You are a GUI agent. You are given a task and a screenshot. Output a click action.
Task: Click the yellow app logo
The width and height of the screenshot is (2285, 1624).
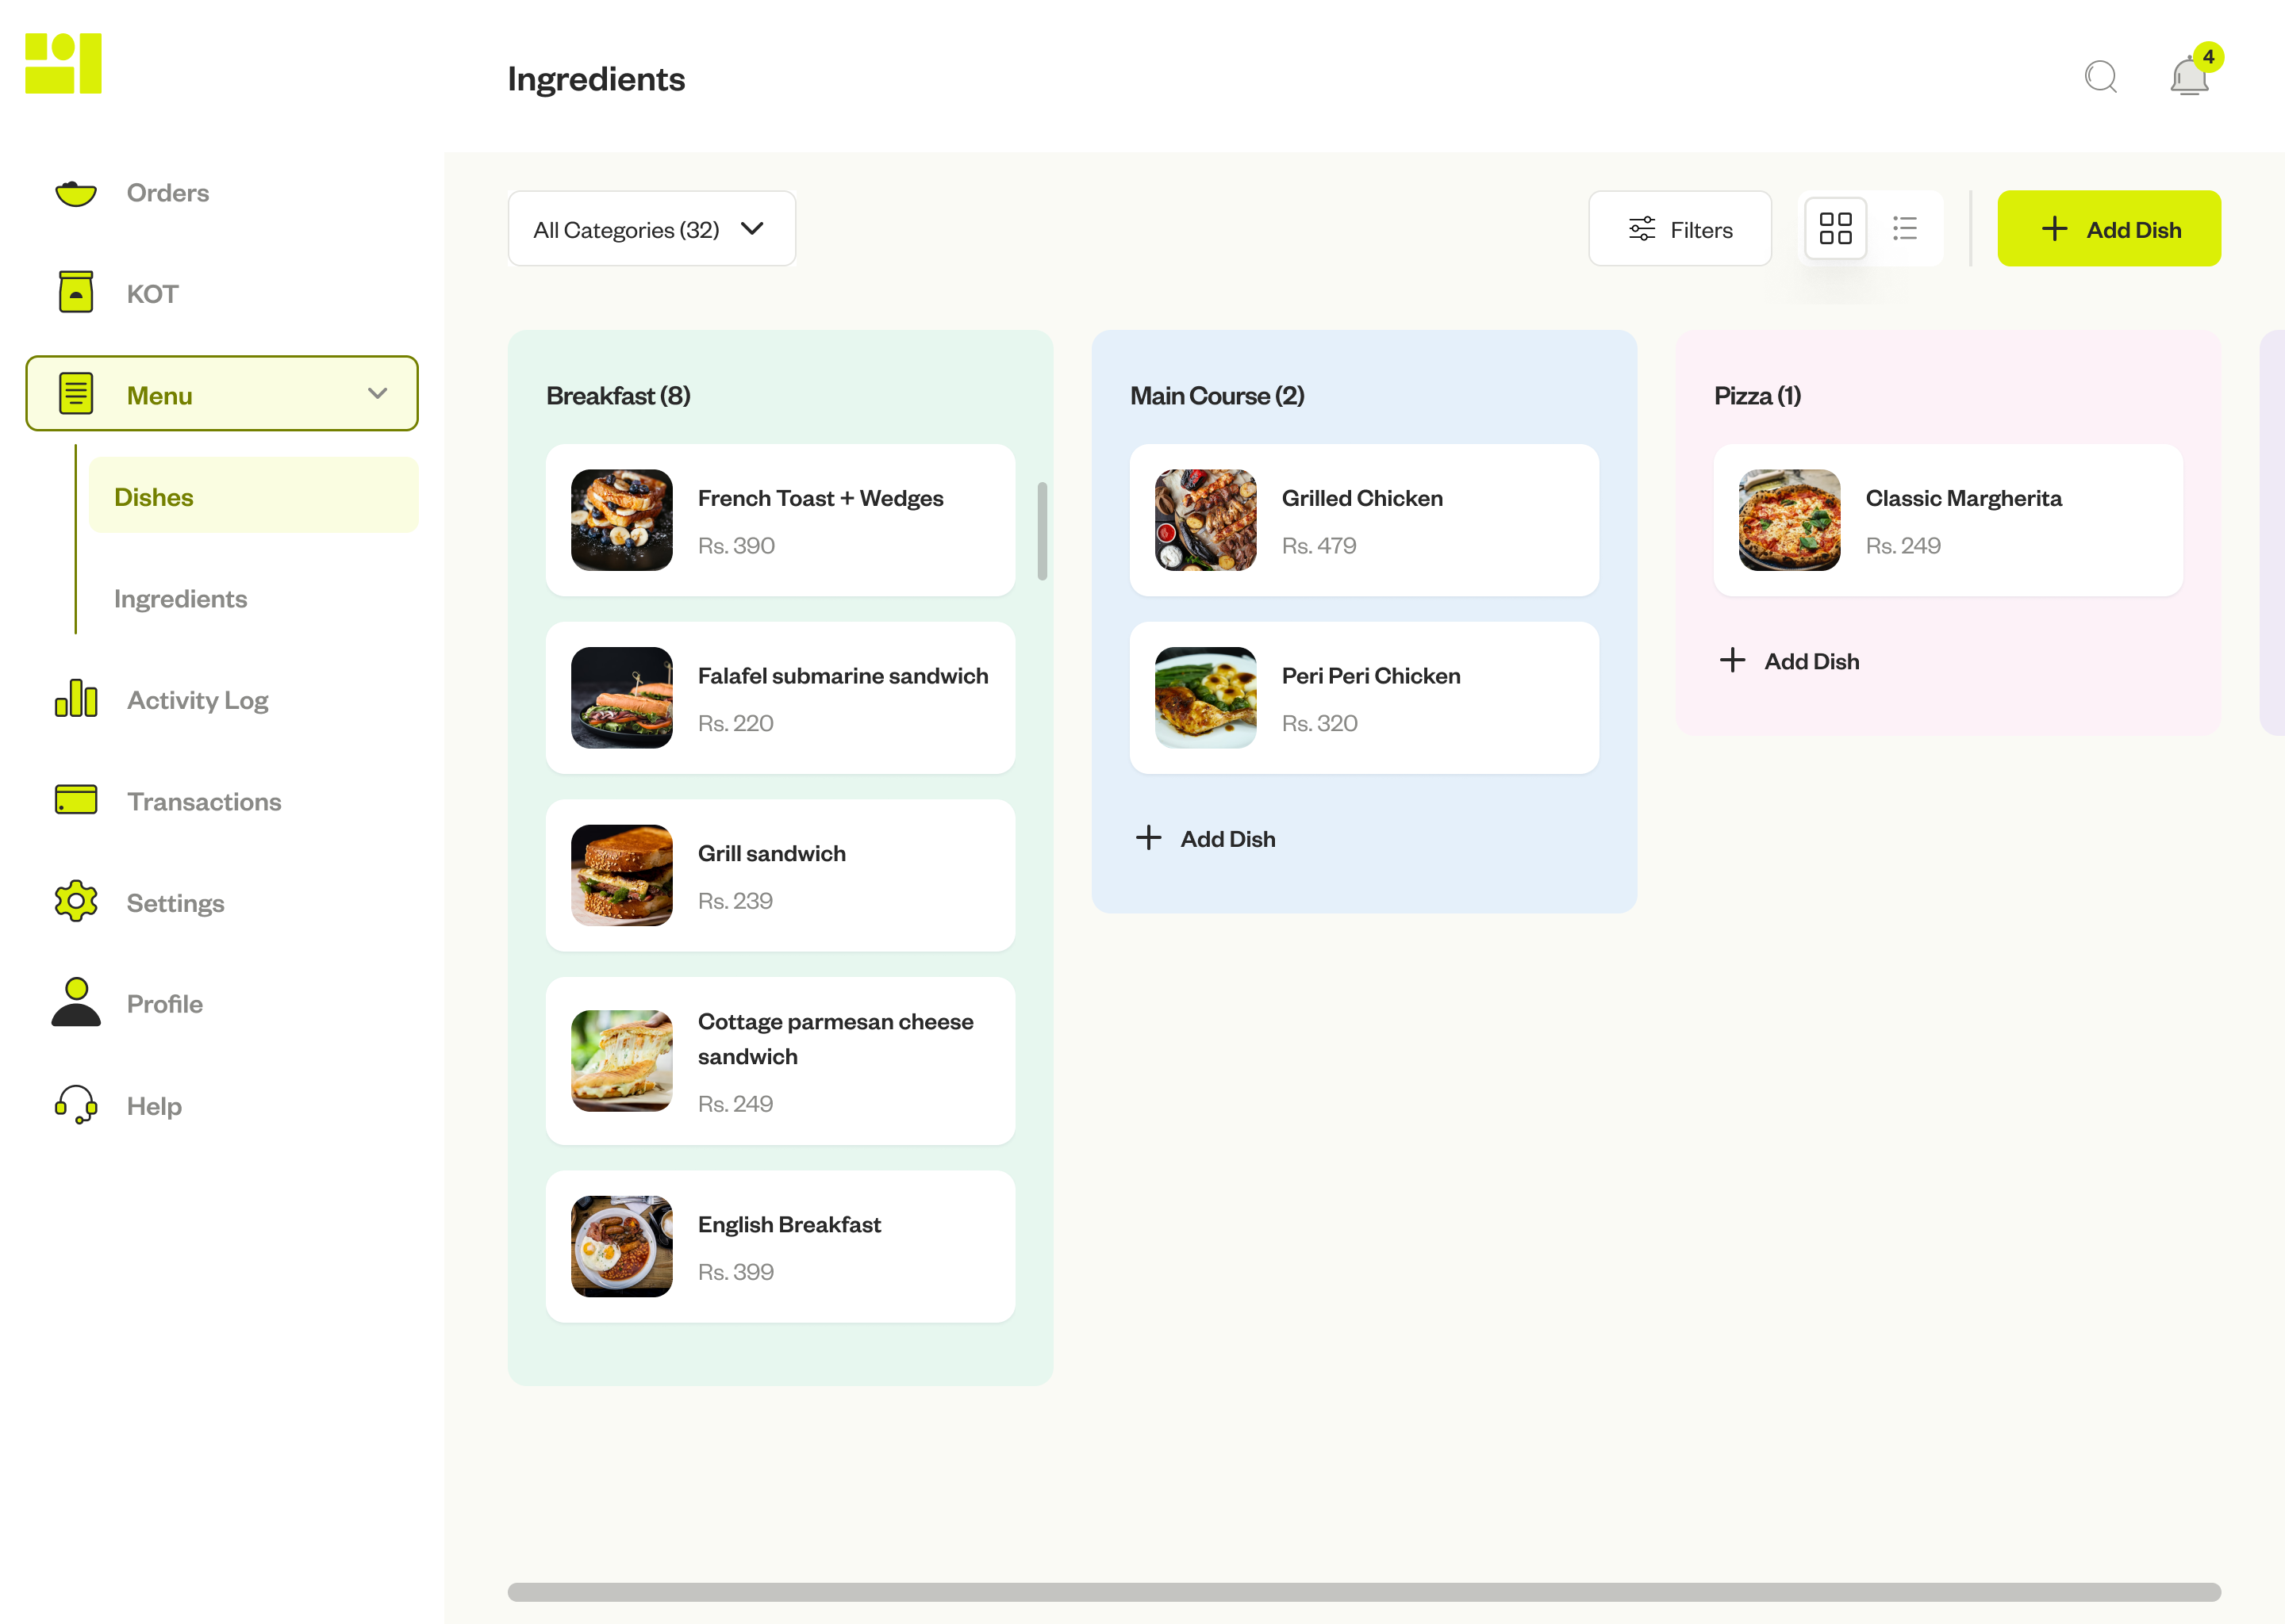tap(63, 63)
